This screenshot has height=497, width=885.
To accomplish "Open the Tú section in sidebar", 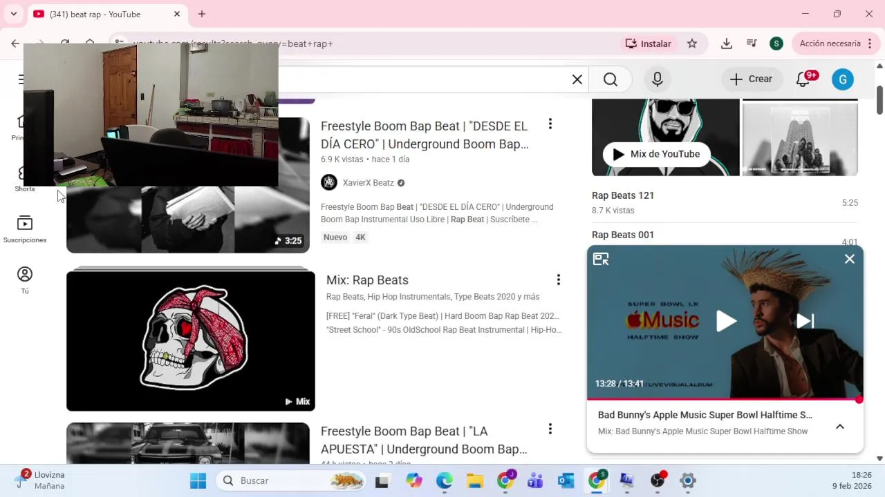I will point(25,280).
